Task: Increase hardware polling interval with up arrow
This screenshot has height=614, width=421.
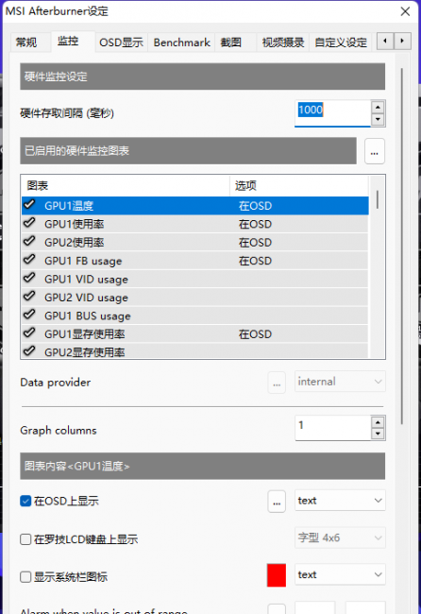Action: coord(378,107)
